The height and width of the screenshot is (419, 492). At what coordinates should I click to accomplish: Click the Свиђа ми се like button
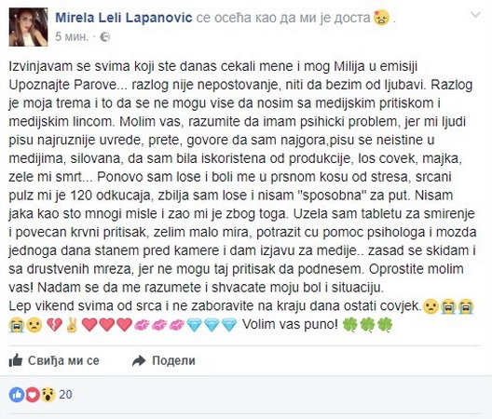54,360
